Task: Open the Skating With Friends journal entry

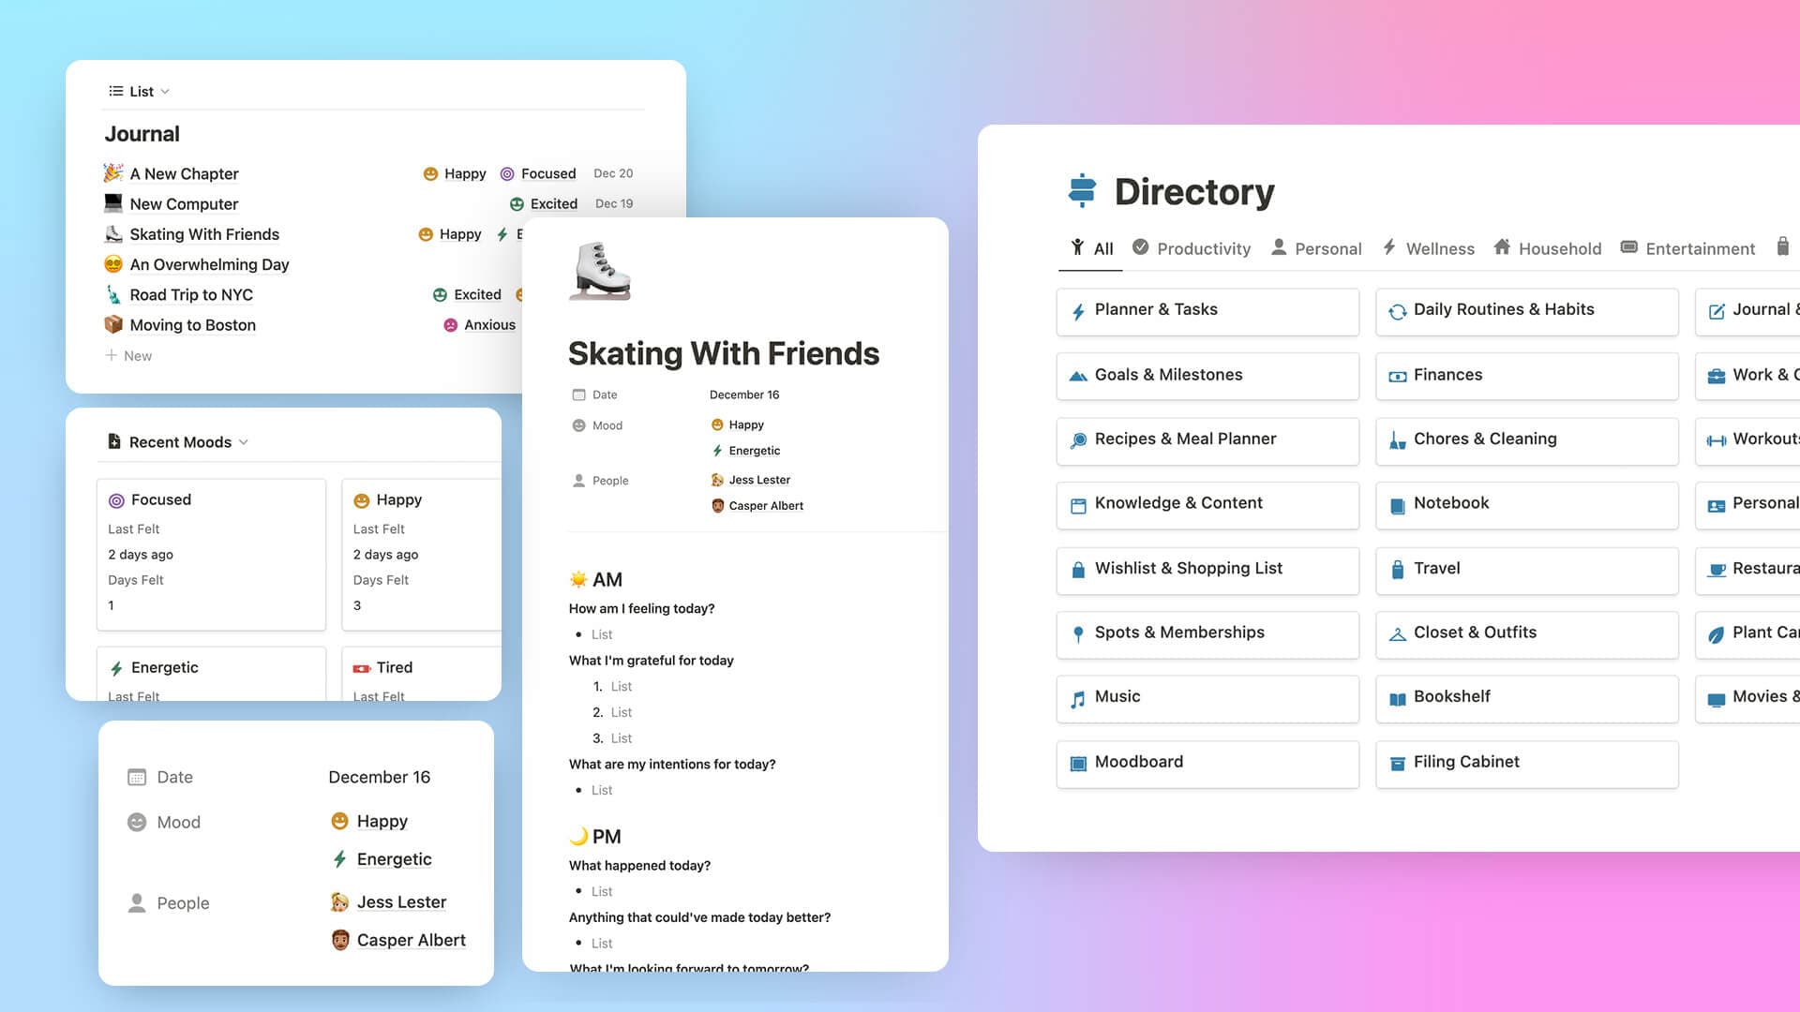Action: click(x=204, y=233)
